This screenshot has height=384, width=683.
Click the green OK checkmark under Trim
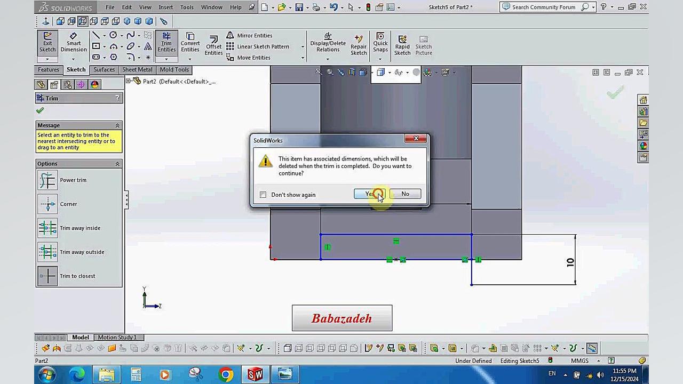(40, 110)
